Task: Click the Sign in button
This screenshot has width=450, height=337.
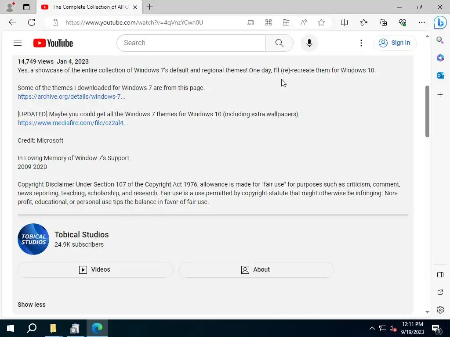Action: (395, 43)
